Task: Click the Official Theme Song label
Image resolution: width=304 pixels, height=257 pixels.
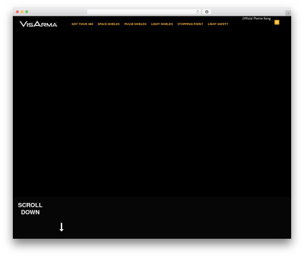Action: [257, 18]
